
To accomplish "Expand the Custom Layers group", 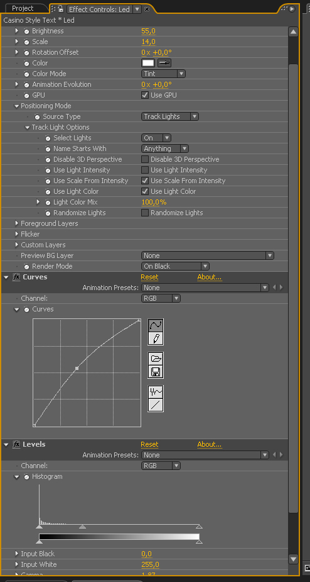I will click(x=17, y=245).
